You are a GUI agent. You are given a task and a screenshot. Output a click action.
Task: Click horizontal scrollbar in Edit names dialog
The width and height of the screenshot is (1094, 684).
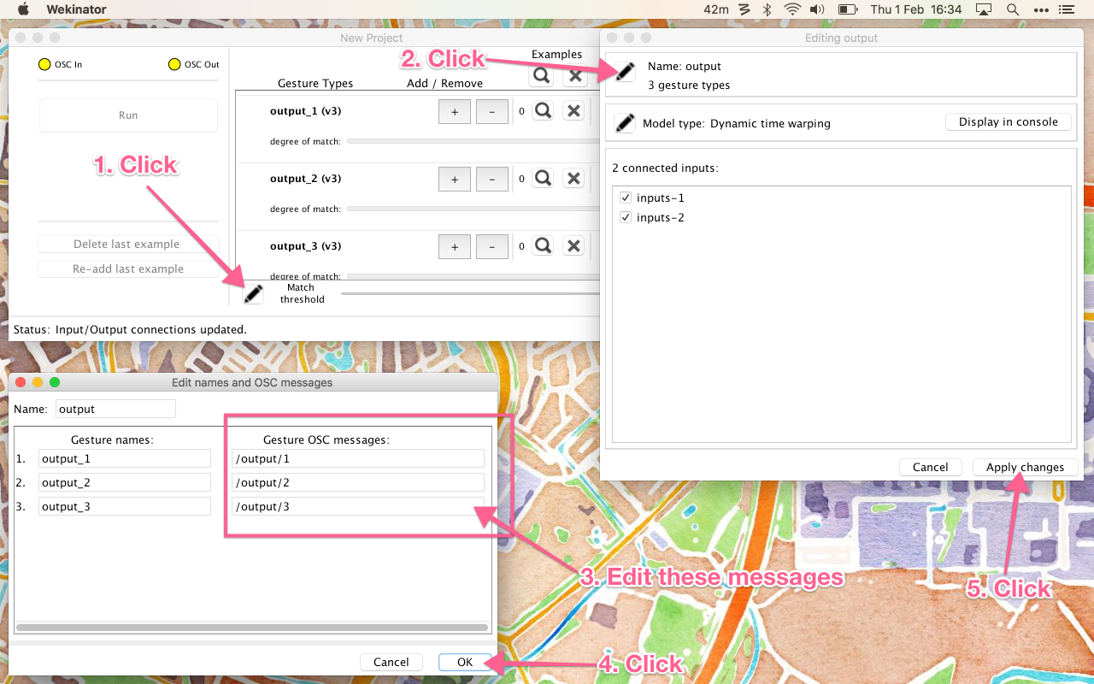[x=253, y=628]
